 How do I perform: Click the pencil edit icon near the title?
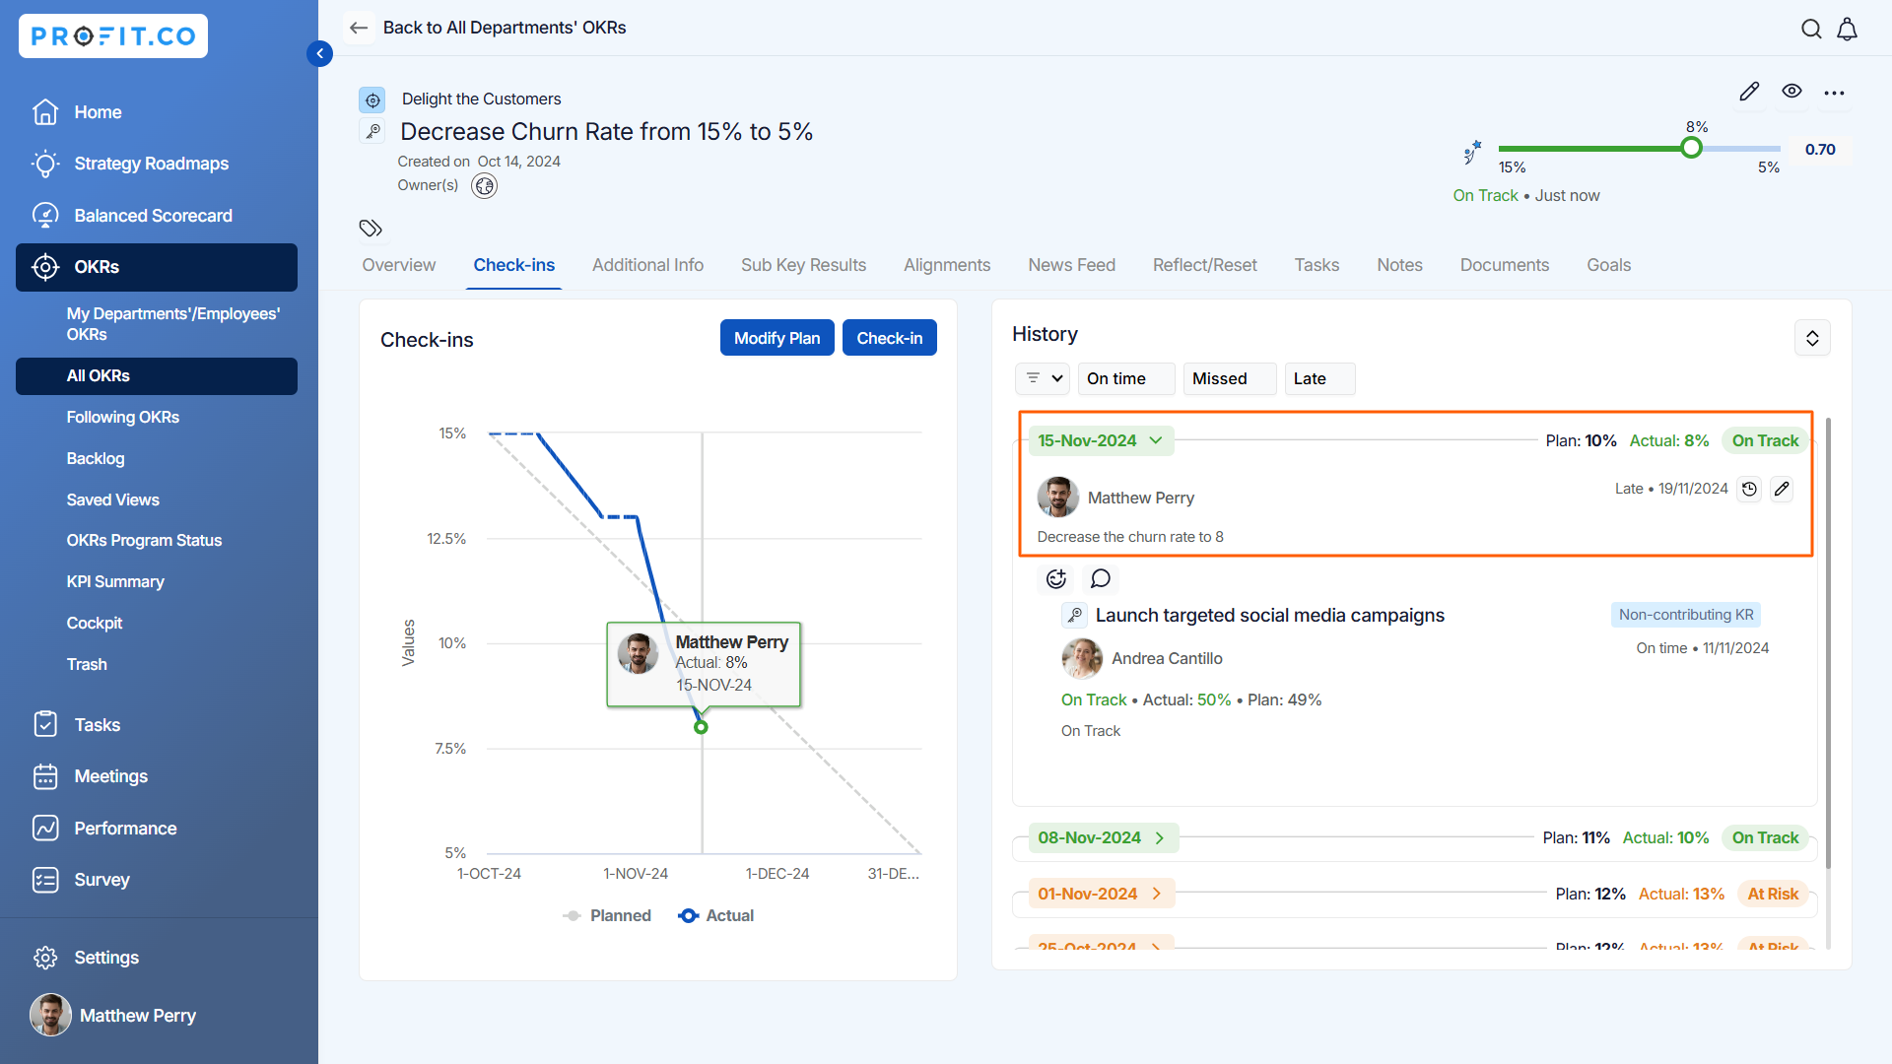pos(1749,92)
